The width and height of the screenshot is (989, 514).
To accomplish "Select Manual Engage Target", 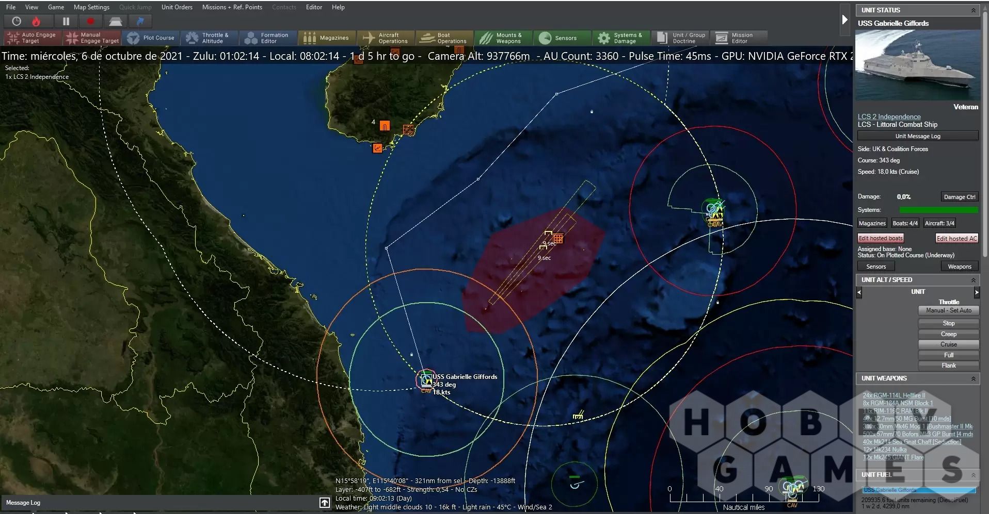I will [92, 38].
